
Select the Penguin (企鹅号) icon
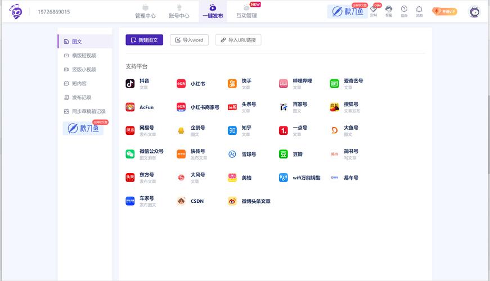[181, 130]
